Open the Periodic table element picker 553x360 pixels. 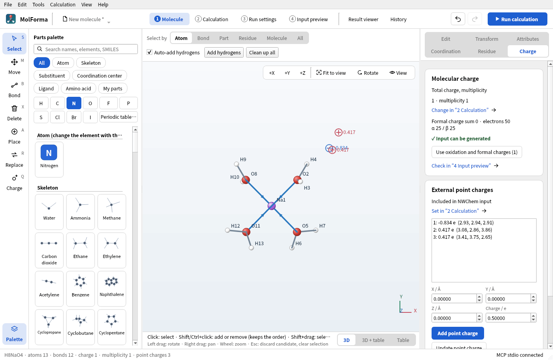coord(119,117)
